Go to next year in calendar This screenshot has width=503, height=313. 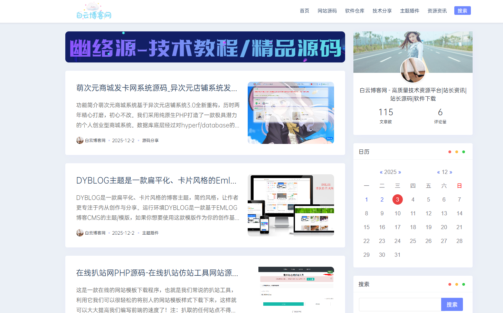400,172
